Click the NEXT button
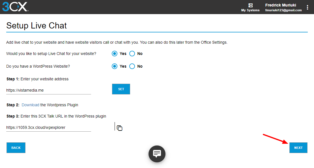 [298, 148]
